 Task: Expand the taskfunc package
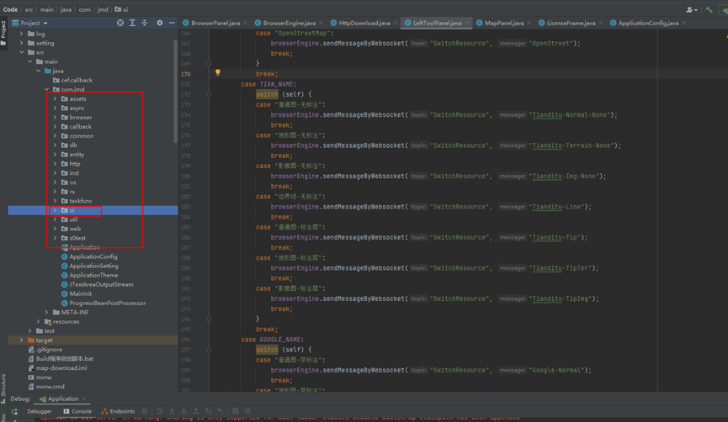click(x=55, y=201)
